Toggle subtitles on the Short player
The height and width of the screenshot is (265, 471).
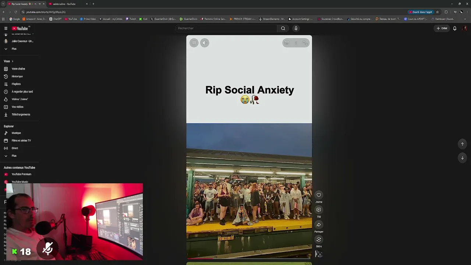[x=287, y=43]
